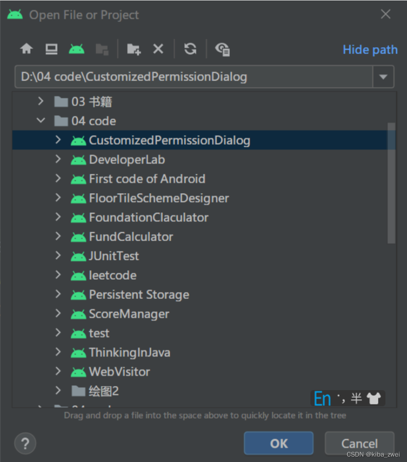Select the 04 code folder
The width and height of the screenshot is (407, 462).
pyautogui.click(x=93, y=121)
